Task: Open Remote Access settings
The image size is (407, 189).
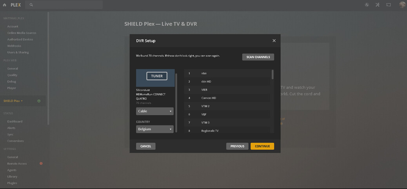Action: pyautogui.click(x=17, y=164)
